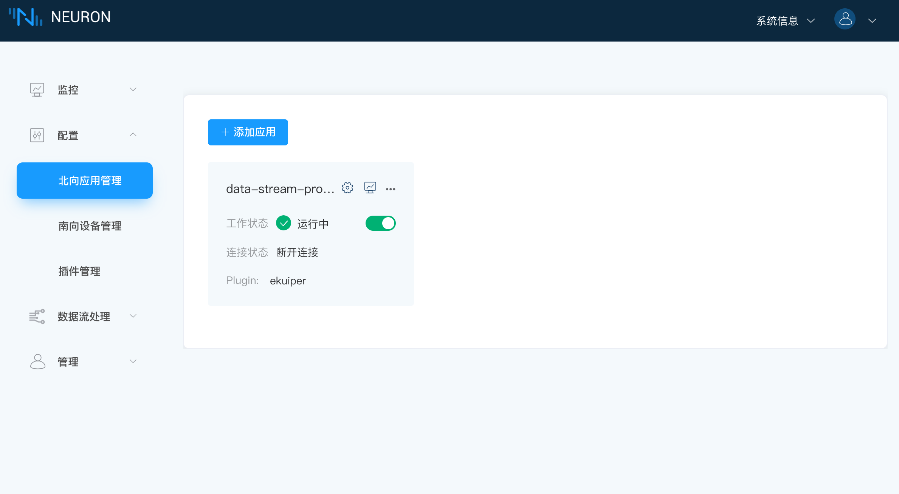Open settings gear for data-stream-pro app
The width and height of the screenshot is (899, 494).
(x=347, y=188)
